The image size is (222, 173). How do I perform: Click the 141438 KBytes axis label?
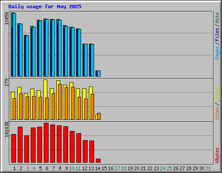7,129
